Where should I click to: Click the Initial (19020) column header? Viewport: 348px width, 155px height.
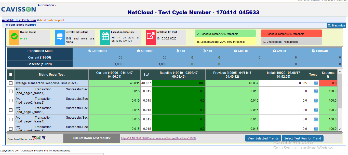click(284, 75)
